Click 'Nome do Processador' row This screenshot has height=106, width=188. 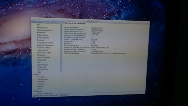[x=83, y=32]
